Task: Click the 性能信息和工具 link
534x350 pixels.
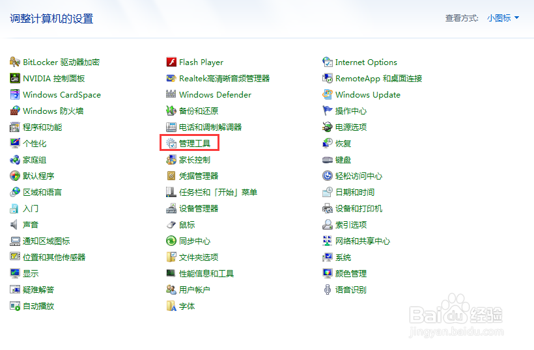Action: 206,273
